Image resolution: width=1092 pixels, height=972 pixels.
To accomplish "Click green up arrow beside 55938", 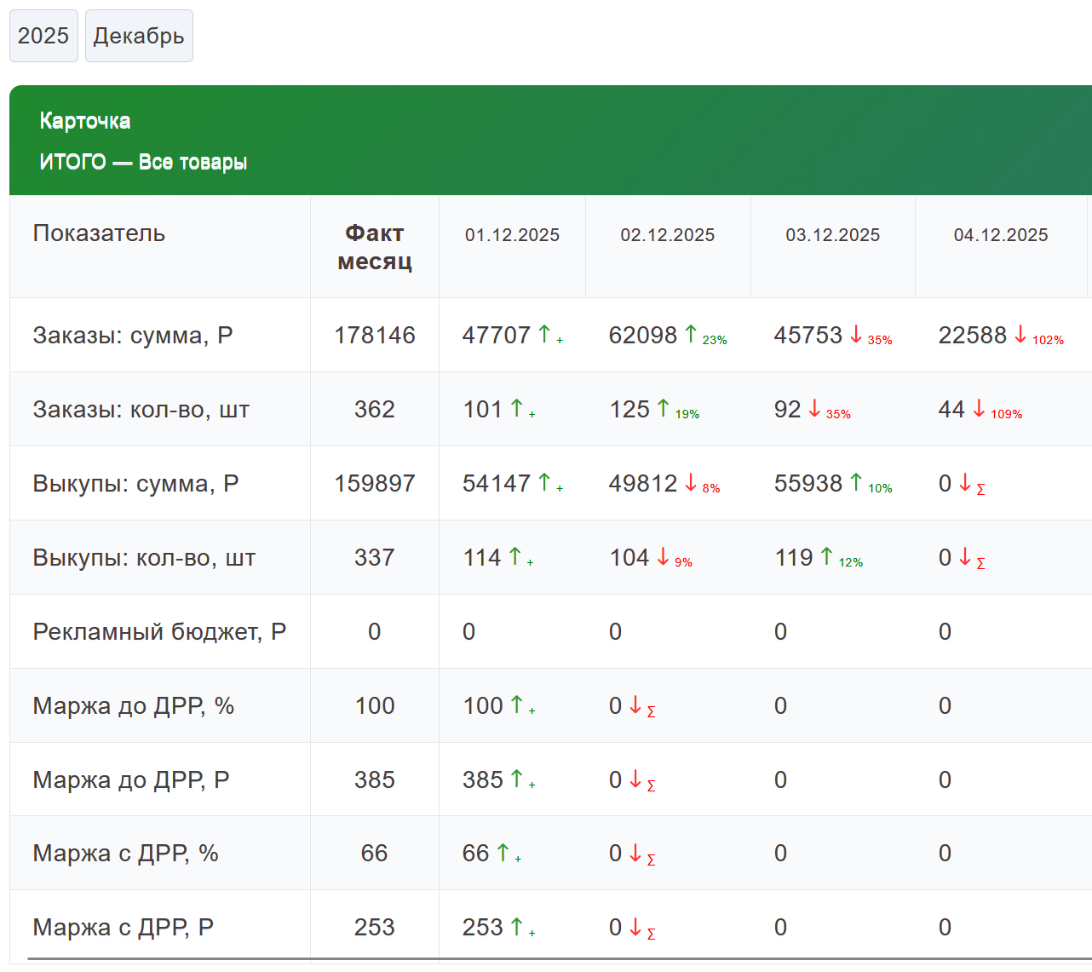I will click(856, 482).
